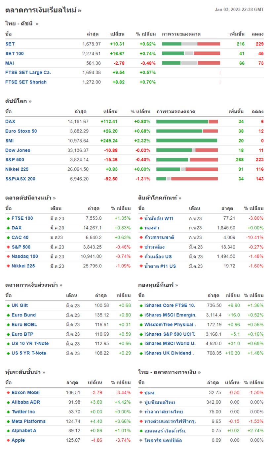Open the Euro Bund futures link
Screen dimensions: 272x451
click(23, 315)
